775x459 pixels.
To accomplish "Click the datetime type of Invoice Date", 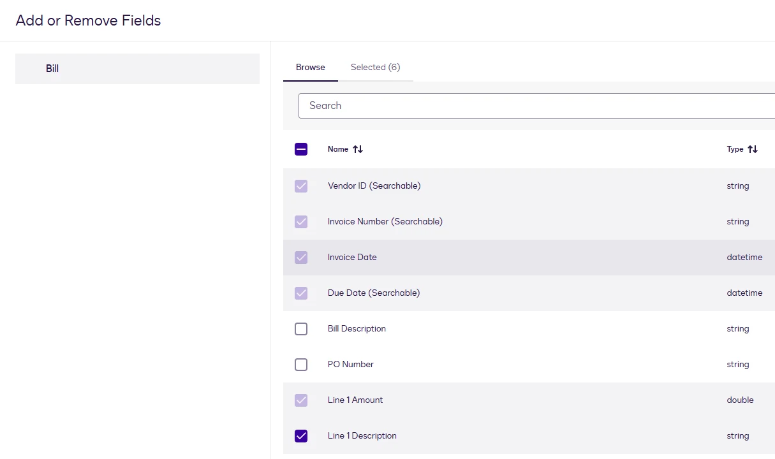I will [x=744, y=258].
